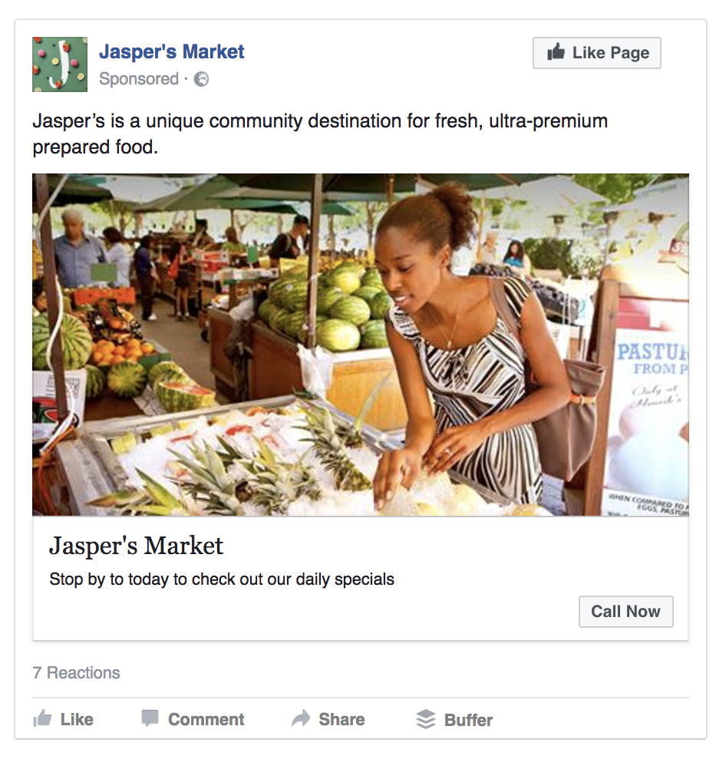Screen dimensions: 726x769
Task: Click the Share arrow icon
Action: point(301,719)
